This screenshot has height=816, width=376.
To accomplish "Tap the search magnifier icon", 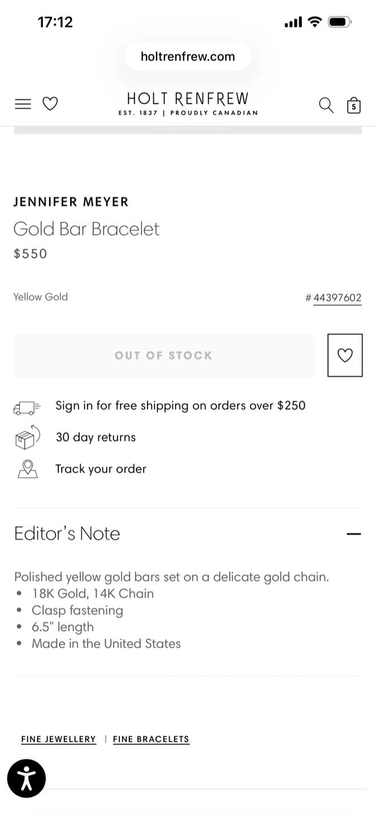I will 326,105.
